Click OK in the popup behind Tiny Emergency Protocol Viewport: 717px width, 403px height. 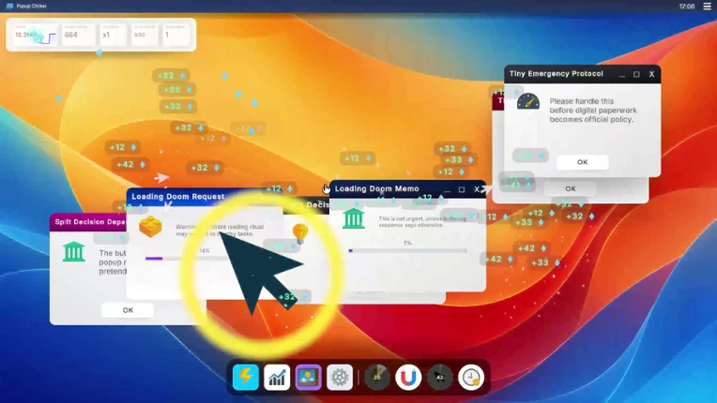point(571,188)
